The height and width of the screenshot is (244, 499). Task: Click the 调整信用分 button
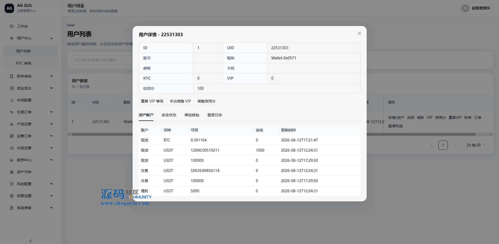click(x=206, y=101)
